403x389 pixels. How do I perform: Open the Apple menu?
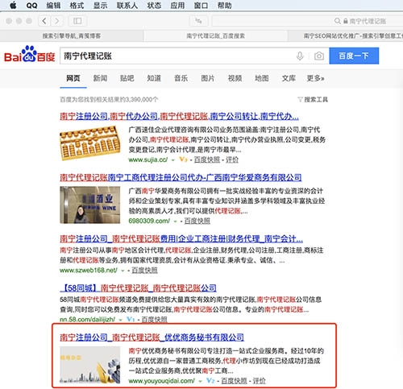13,6
